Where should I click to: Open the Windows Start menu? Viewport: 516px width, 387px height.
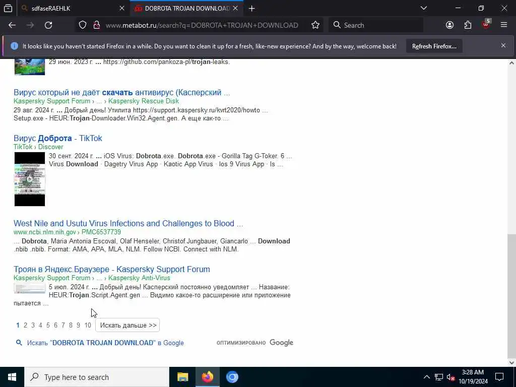[12, 377]
